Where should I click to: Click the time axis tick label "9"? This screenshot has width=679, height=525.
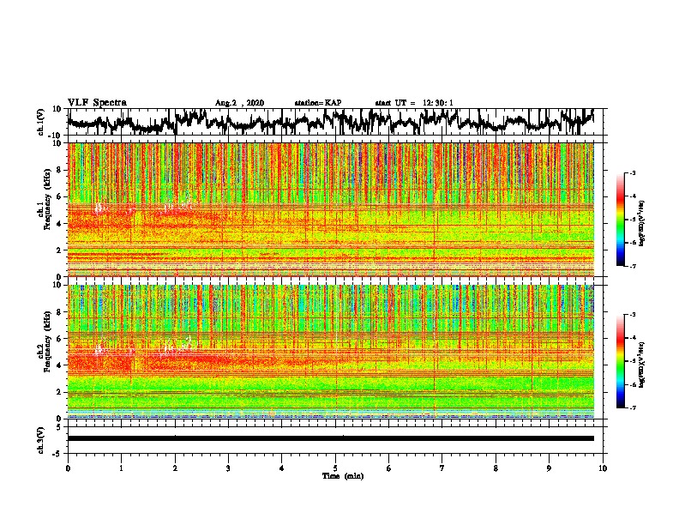[x=549, y=468]
